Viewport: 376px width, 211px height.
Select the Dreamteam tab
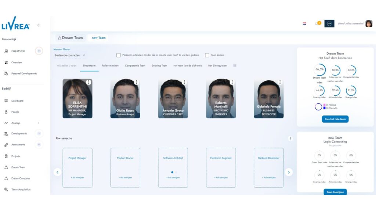[89, 66]
